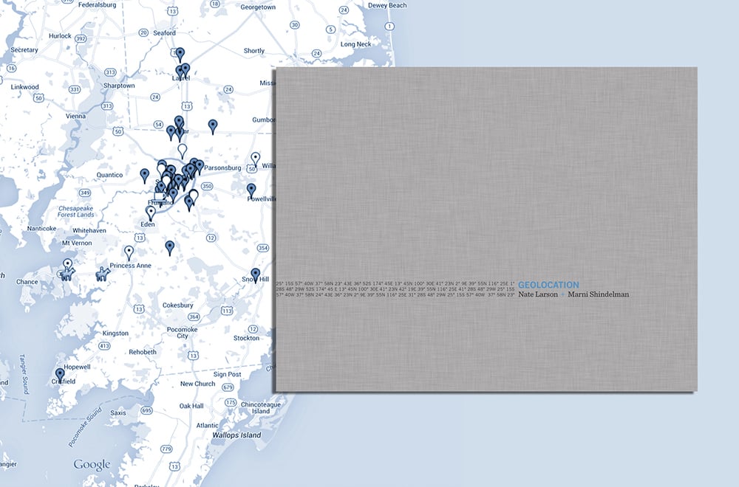Select the white pin above Princess Anne

pos(129,252)
